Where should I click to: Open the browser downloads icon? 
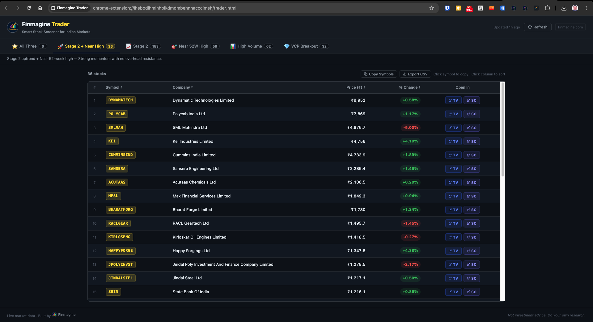(564, 8)
